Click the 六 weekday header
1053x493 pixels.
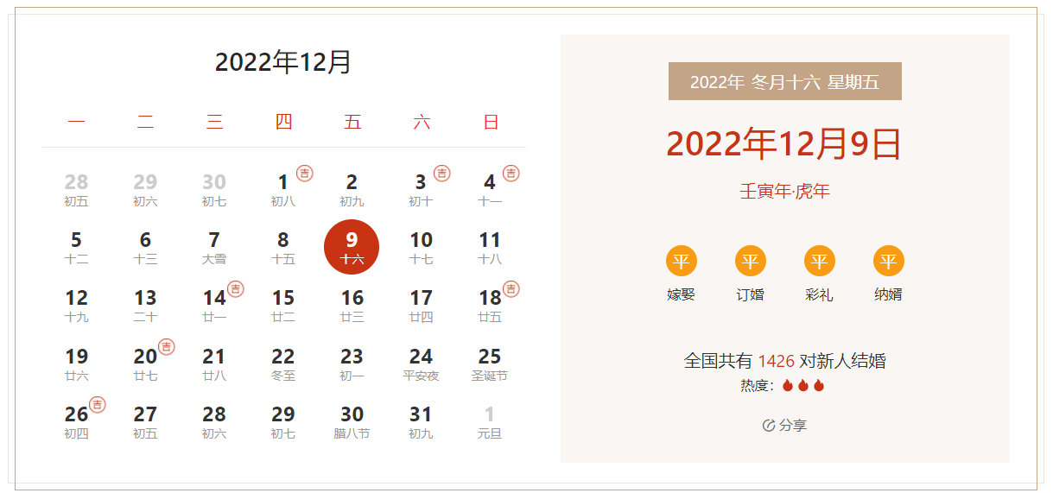[422, 122]
